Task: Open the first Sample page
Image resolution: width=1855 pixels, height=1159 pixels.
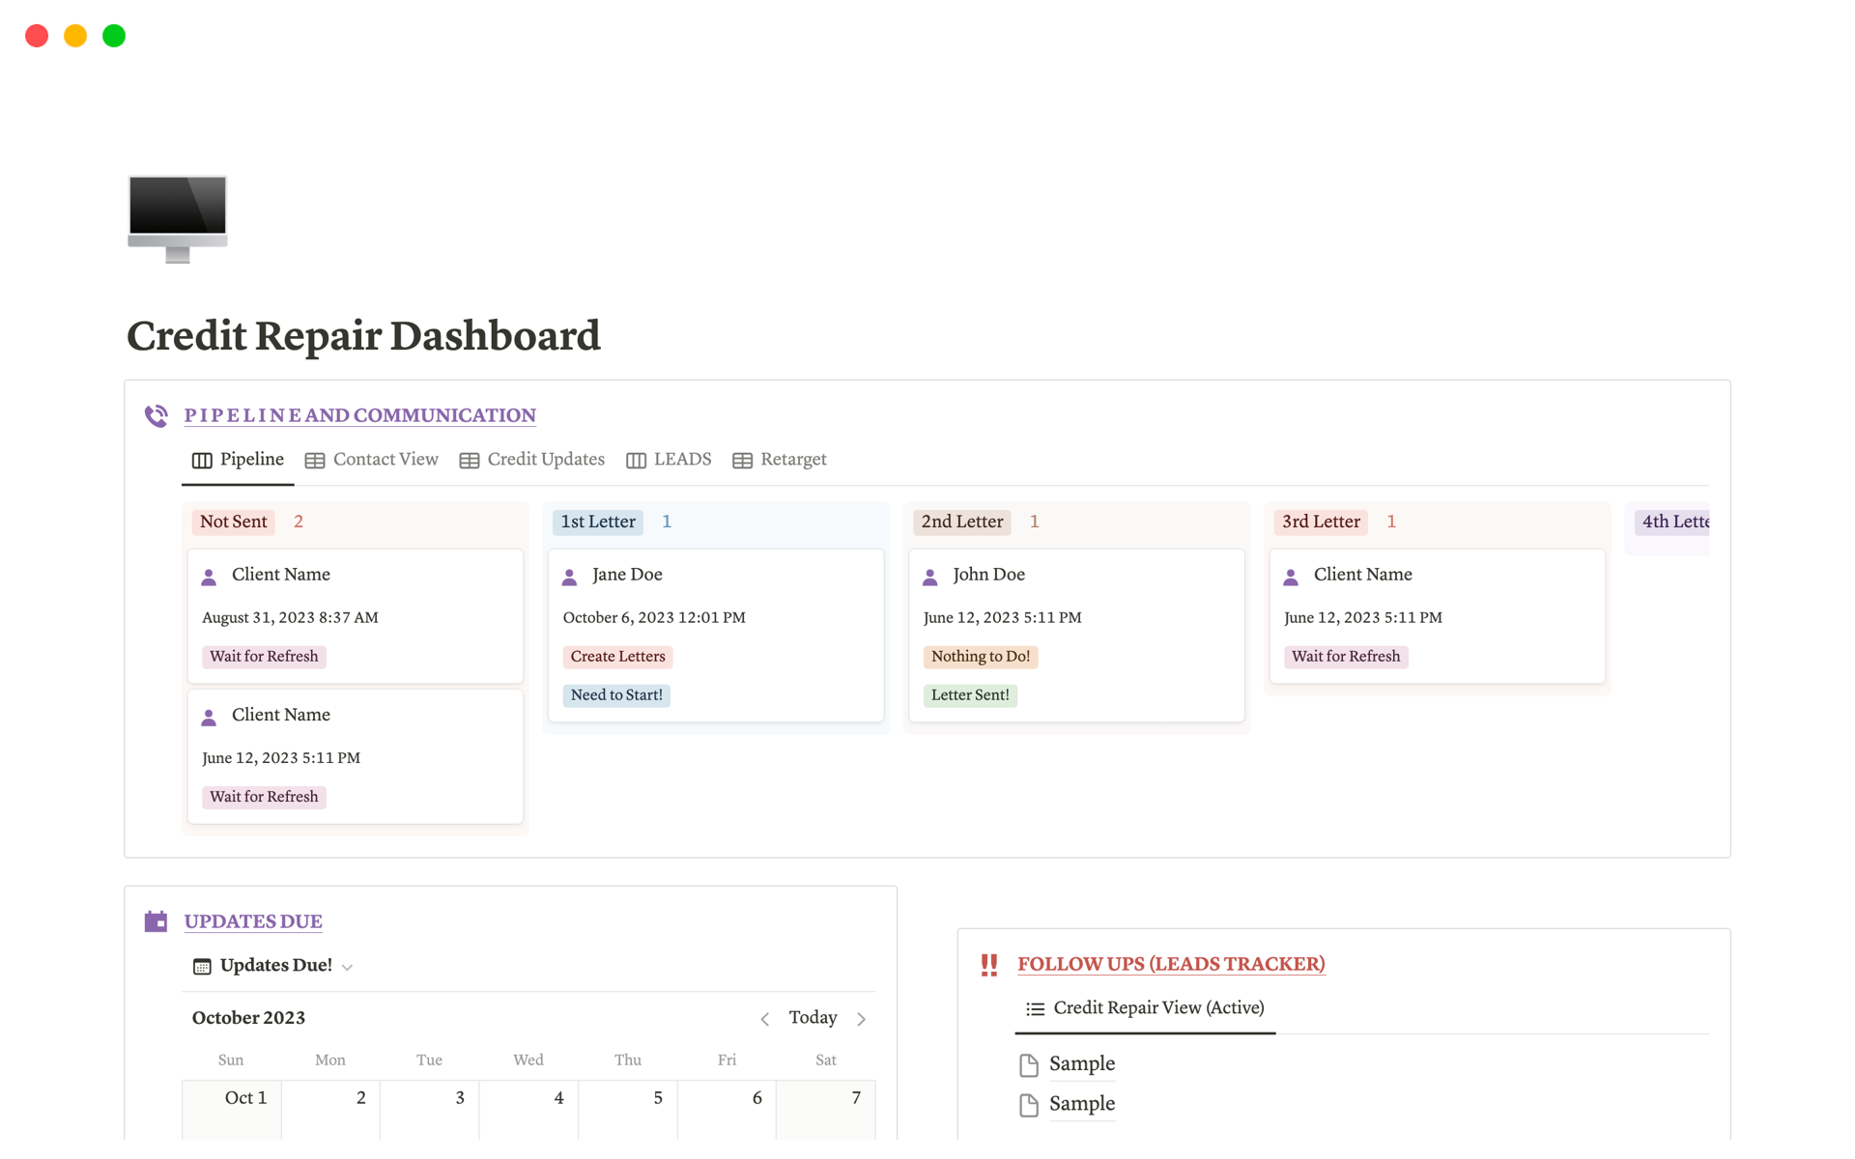Action: 1082,1064
